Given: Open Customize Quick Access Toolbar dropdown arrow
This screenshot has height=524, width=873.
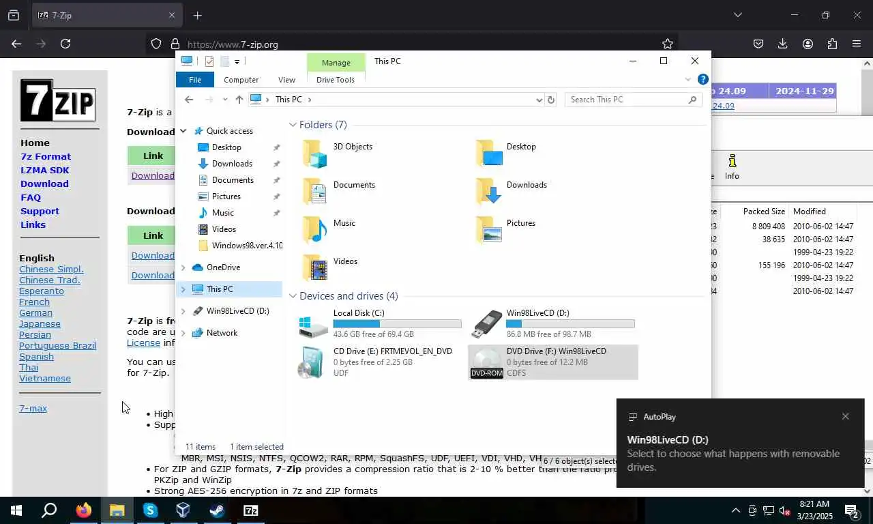Looking at the screenshot, I should [x=237, y=61].
